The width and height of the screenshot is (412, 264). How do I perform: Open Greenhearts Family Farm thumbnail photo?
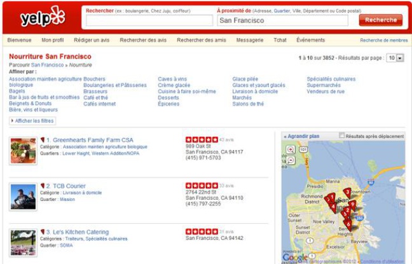click(x=23, y=151)
